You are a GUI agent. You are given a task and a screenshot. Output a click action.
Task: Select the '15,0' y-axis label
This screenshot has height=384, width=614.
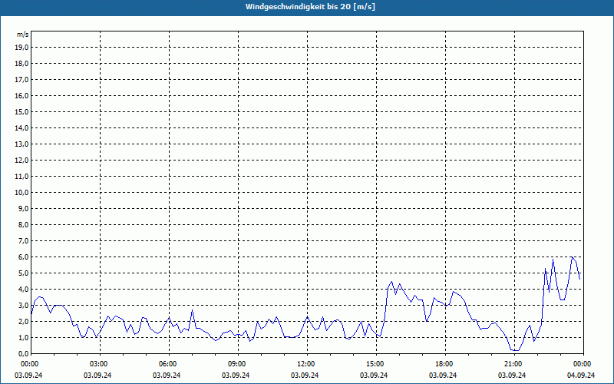tap(21, 111)
